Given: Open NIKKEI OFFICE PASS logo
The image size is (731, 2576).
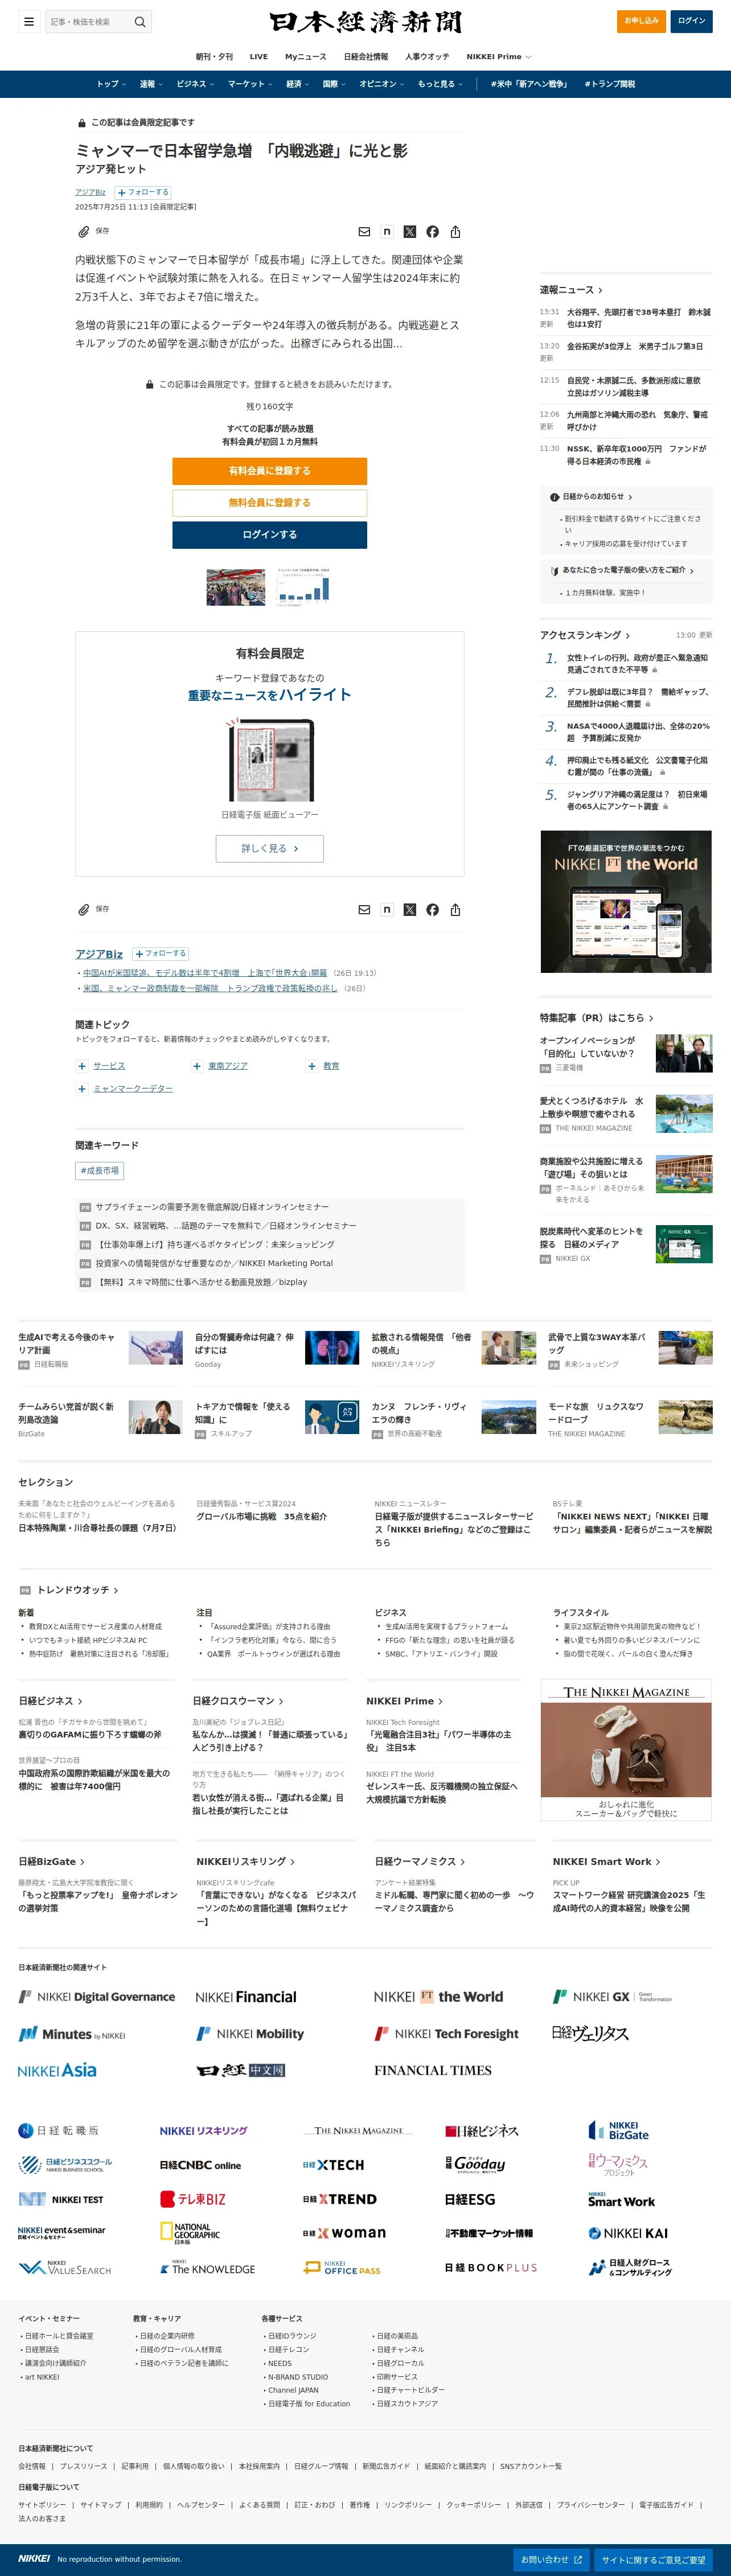Looking at the screenshot, I should click(x=343, y=2267).
